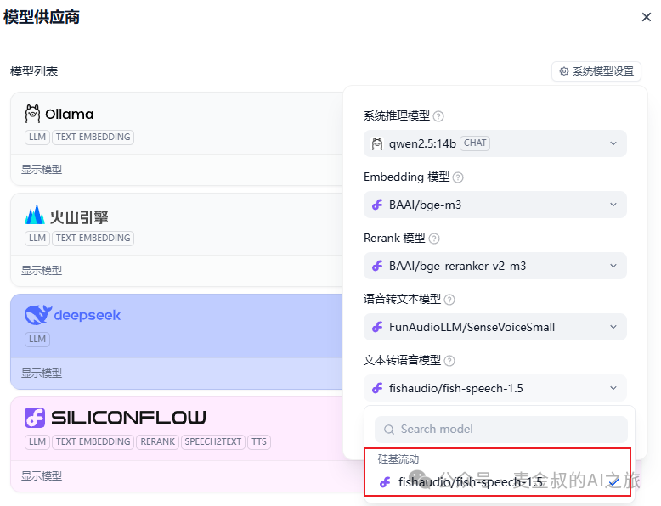
Task: Click the 火山引擎 mountain logo
Action: pos(34,215)
